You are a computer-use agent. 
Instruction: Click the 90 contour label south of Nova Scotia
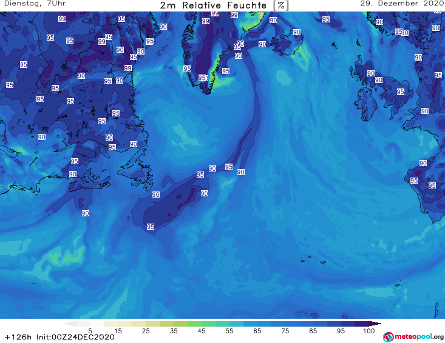(x=86, y=213)
